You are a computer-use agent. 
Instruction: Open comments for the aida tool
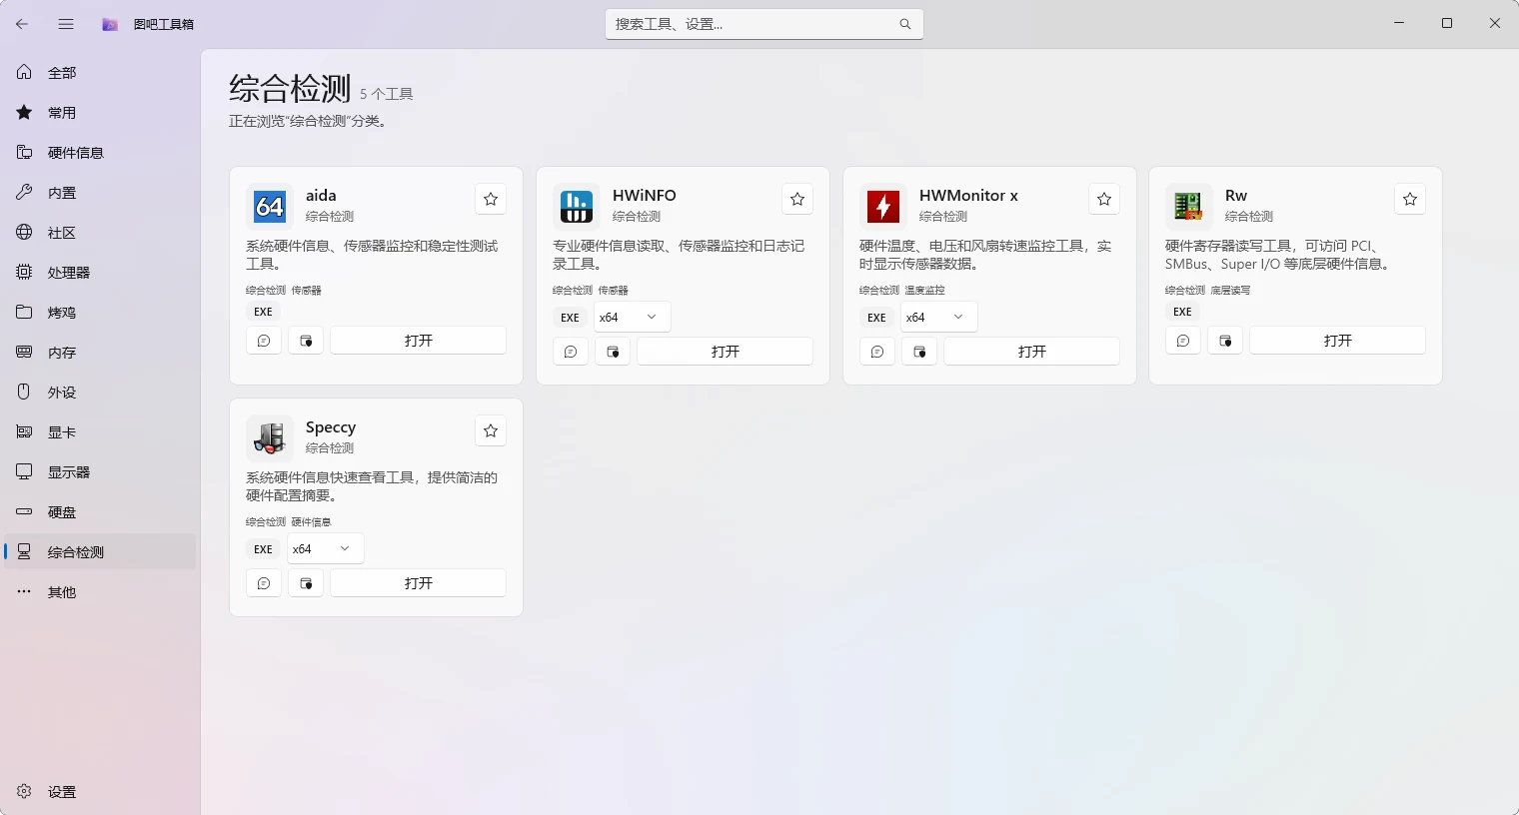click(264, 341)
